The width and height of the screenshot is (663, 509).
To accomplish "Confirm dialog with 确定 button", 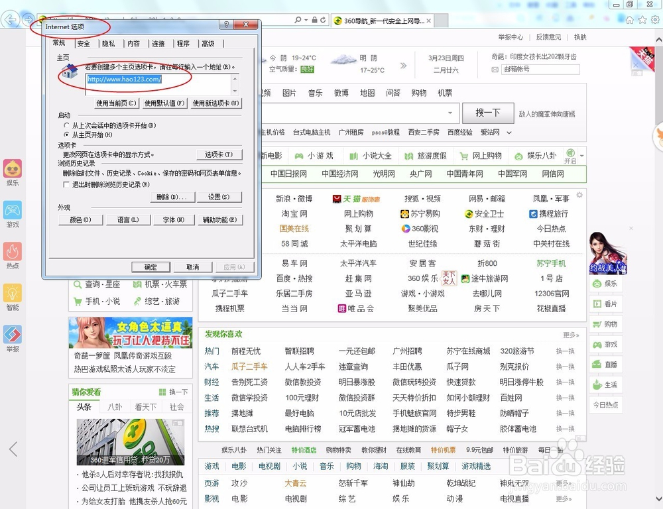I will point(151,267).
